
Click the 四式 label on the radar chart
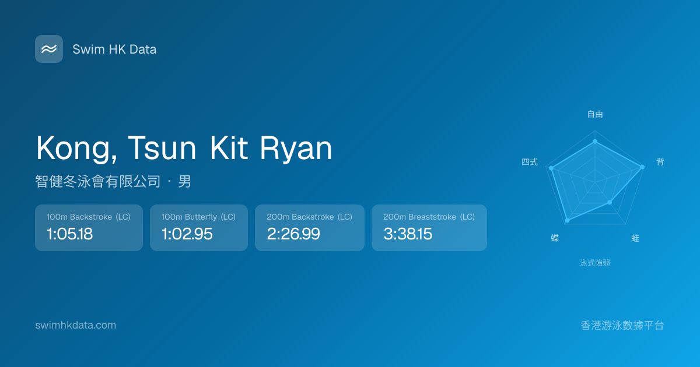(530, 162)
